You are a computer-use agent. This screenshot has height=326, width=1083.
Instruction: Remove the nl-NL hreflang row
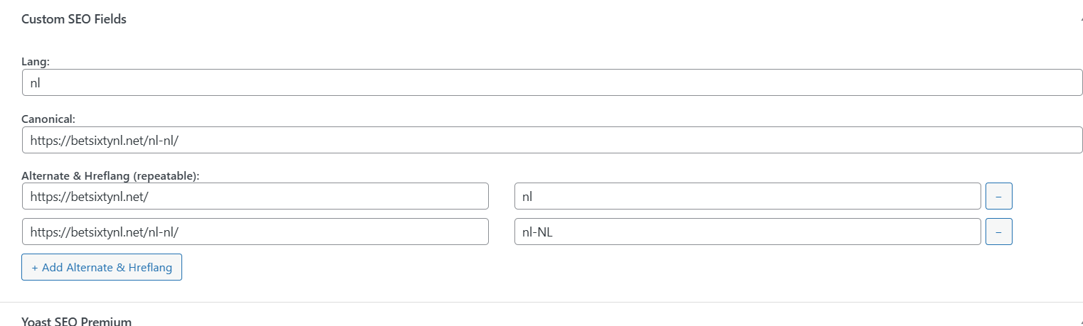[x=998, y=232]
